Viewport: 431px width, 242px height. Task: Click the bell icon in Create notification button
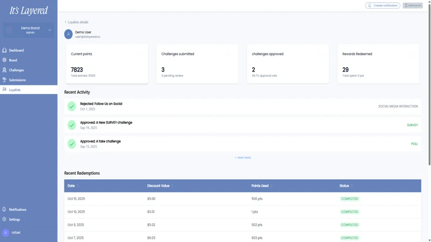(x=370, y=5)
